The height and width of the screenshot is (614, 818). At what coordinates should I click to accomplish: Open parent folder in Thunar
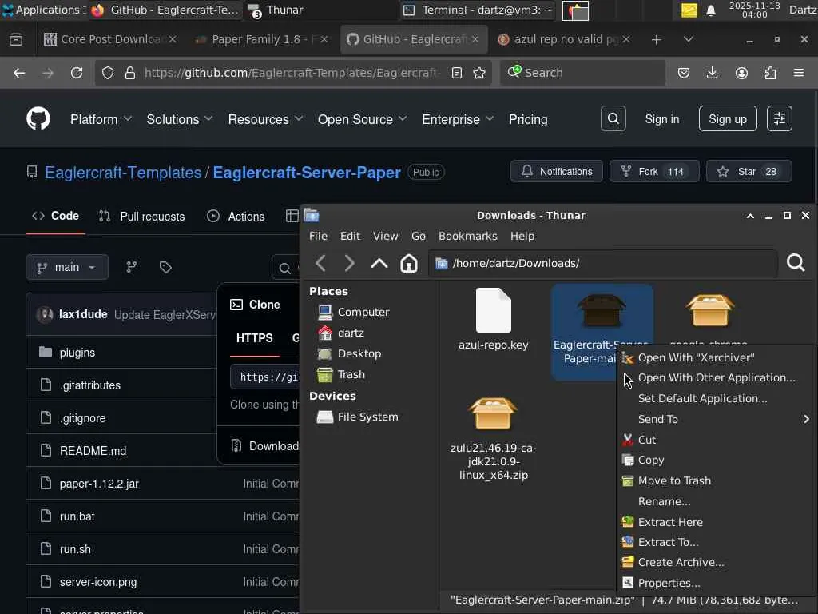[x=379, y=263]
